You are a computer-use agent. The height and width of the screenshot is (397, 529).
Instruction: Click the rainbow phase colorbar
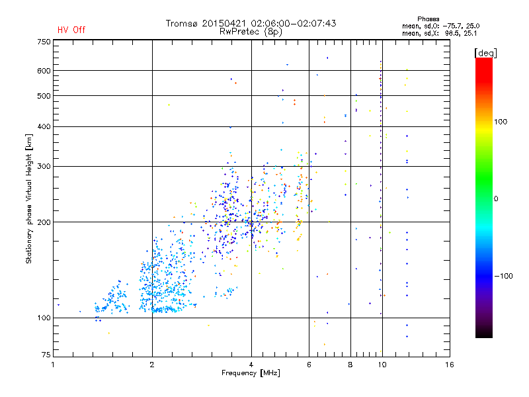click(x=484, y=197)
